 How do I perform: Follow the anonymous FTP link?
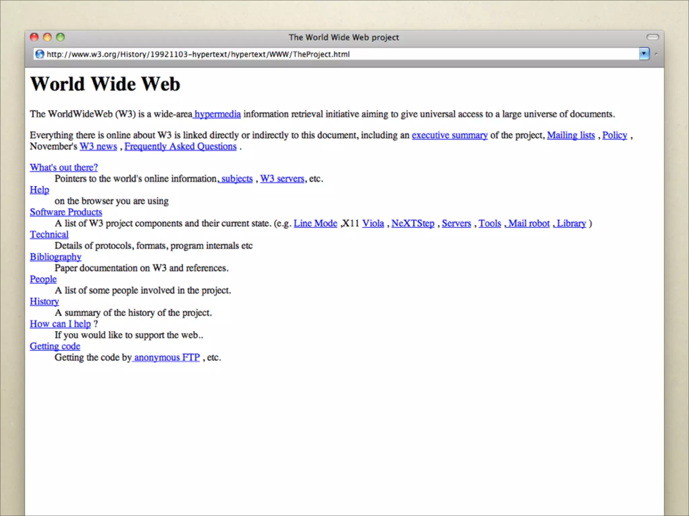tap(167, 357)
